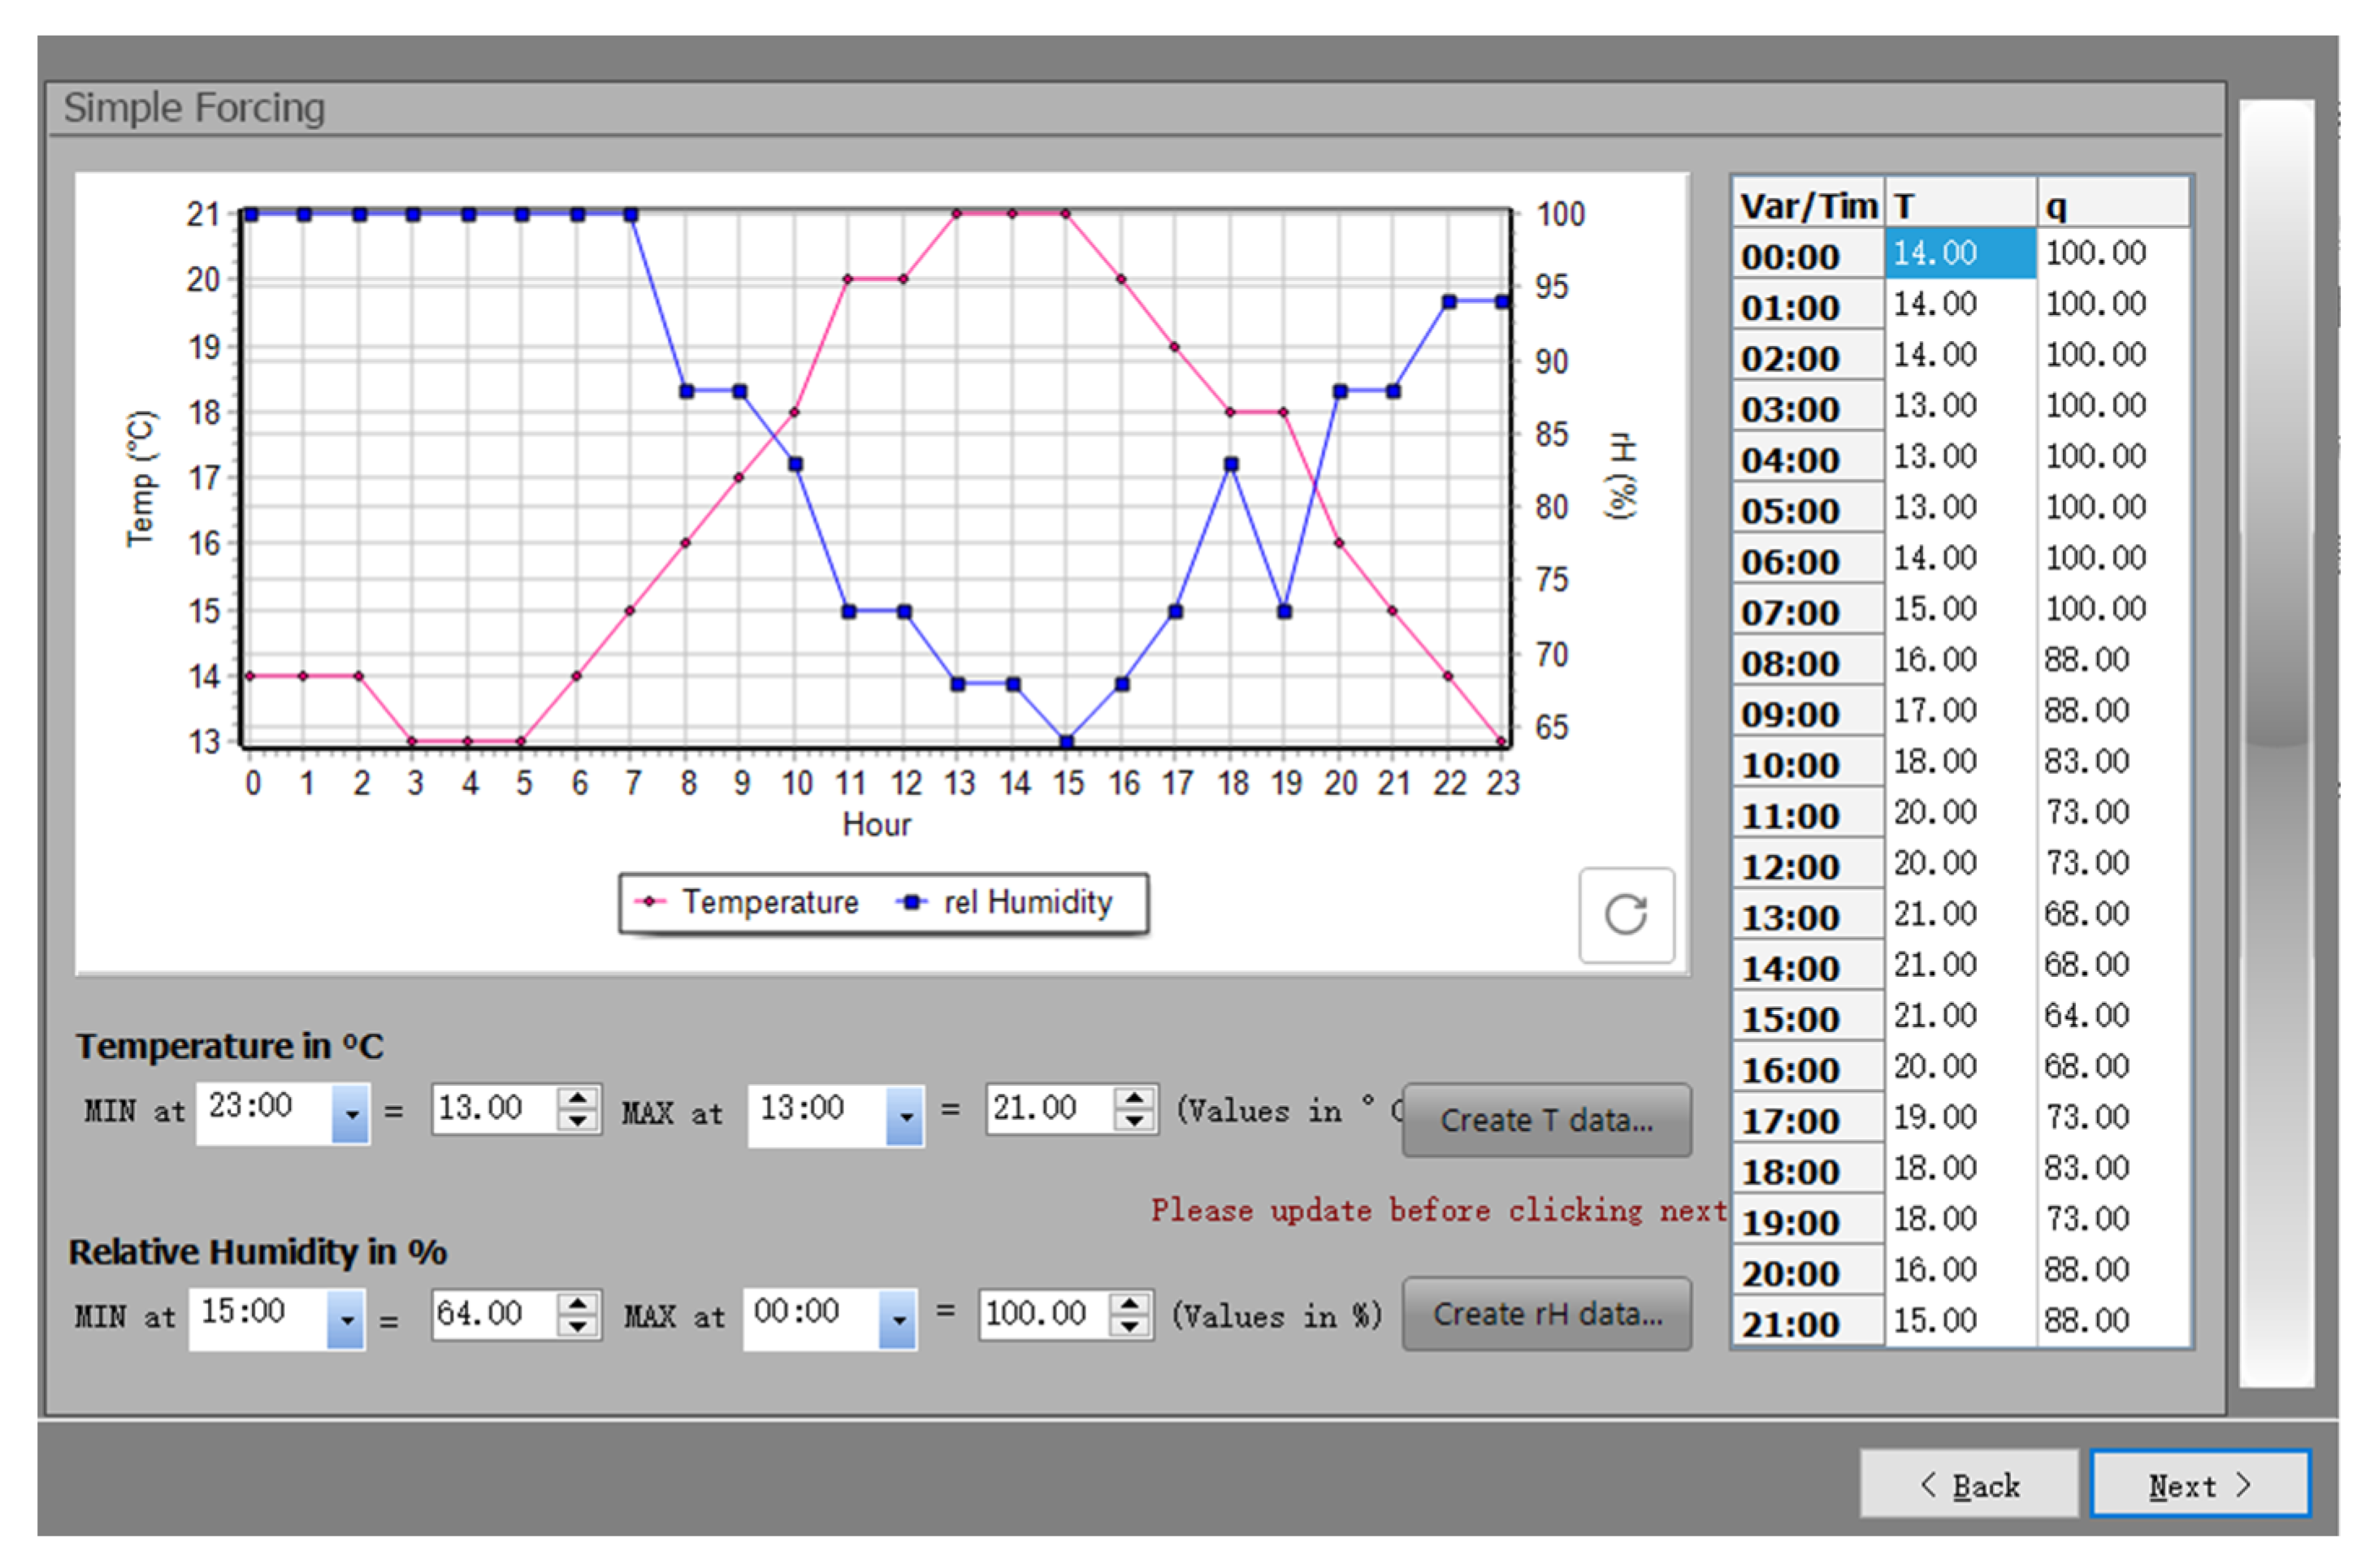Expand humidity MIN time dropdown showing 15:00

(346, 1319)
